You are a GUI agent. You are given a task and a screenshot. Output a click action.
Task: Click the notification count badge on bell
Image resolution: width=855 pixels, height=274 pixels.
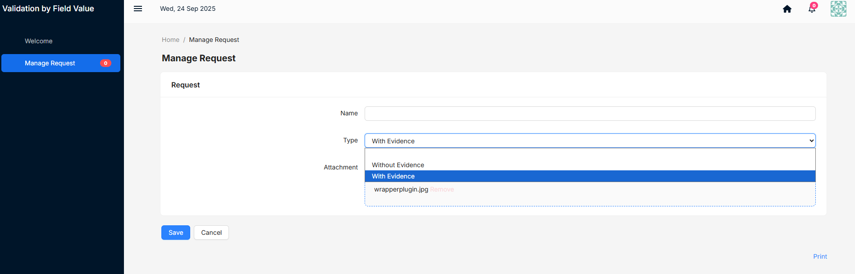click(814, 5)
